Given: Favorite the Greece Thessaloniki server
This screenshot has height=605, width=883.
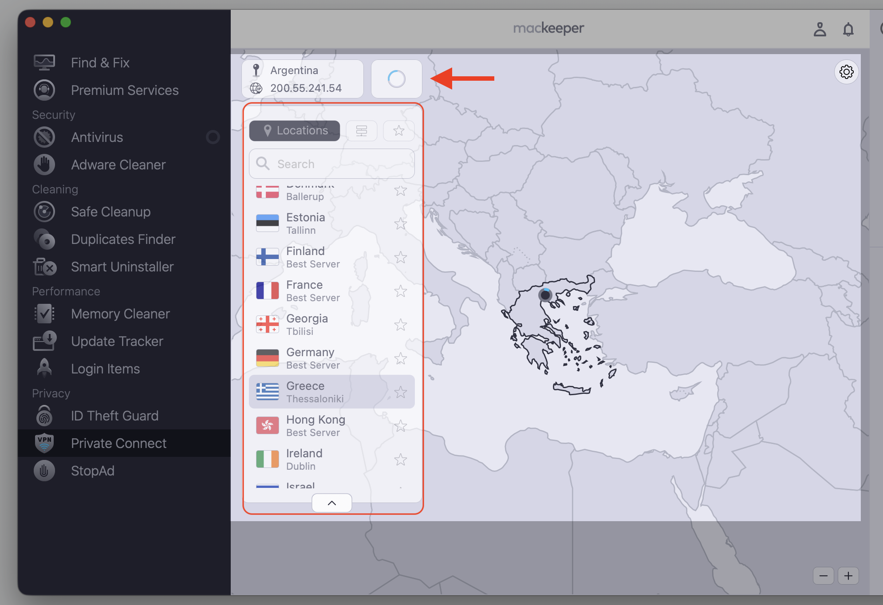Looking at the screenshot, I should coord(400,392).
